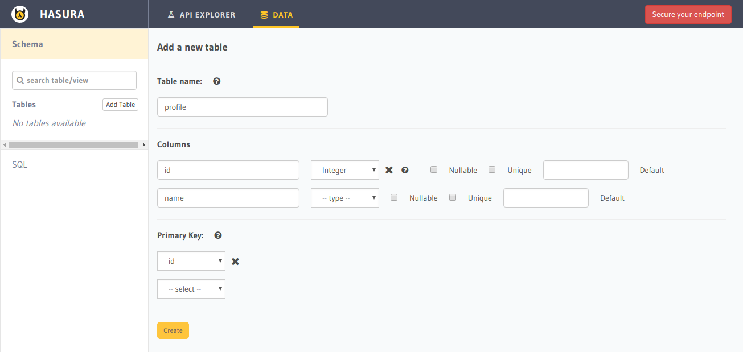The height and width of the screenshot is (352, 743).
Task: Click the left scroll arrow in sidebar
Action: [4, 145]
